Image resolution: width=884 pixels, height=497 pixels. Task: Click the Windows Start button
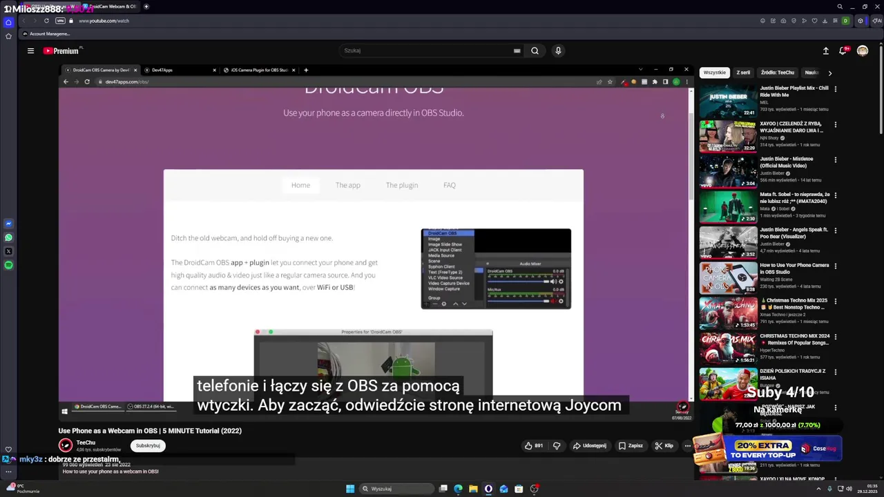pyautogui.click(x=350, y=489)
